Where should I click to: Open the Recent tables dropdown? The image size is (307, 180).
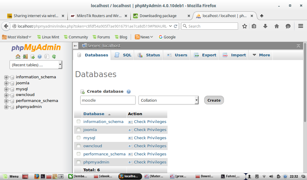tap(35, 64)
